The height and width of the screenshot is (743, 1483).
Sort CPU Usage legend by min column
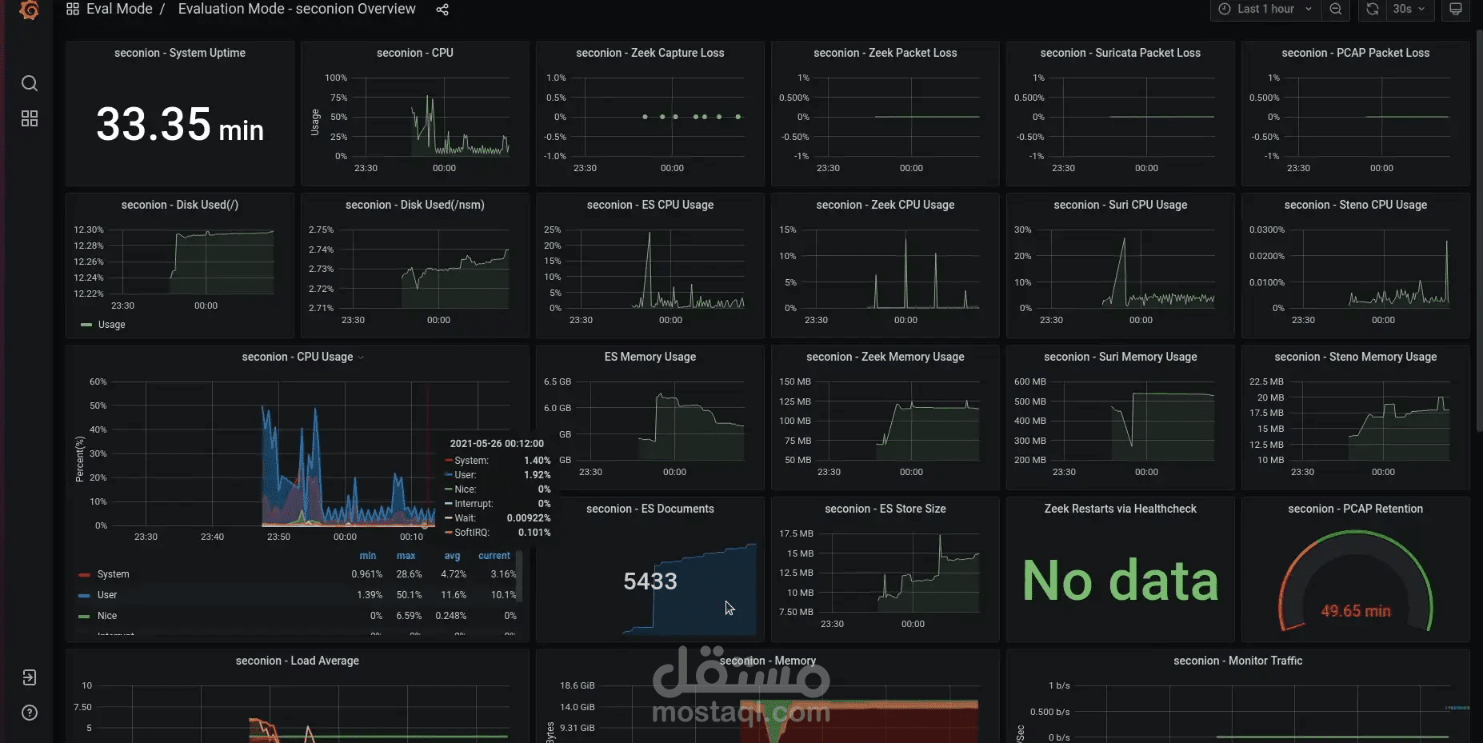coord(368,556)
